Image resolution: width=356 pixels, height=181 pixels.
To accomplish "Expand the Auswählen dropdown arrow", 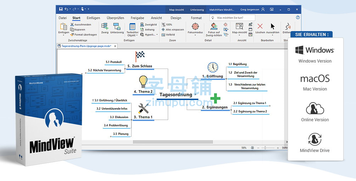I will [x=273, y=35].
